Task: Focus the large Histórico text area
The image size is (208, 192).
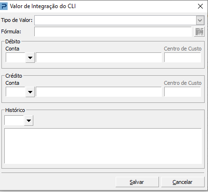Action: pos(103,146)
